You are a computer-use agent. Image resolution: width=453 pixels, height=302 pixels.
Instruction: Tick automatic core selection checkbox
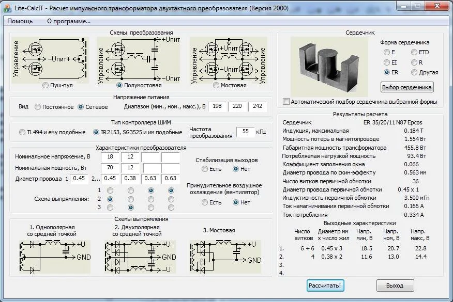(x=286, y=102)
